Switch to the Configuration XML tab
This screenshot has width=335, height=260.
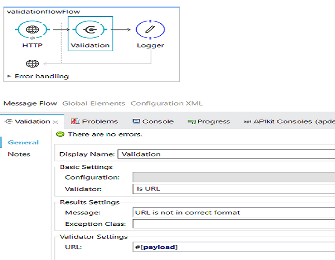coord(167,103)
